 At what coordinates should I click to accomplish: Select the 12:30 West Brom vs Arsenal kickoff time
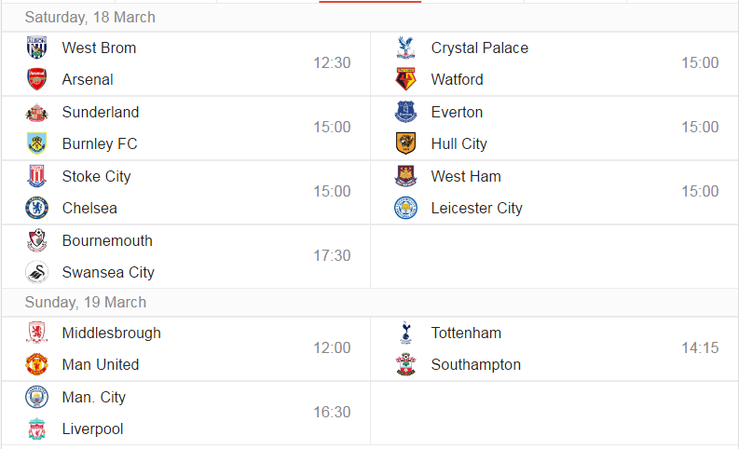[x=332, y=62]
